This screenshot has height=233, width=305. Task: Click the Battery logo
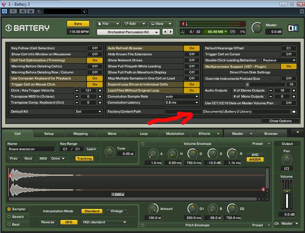pos(27,28)
